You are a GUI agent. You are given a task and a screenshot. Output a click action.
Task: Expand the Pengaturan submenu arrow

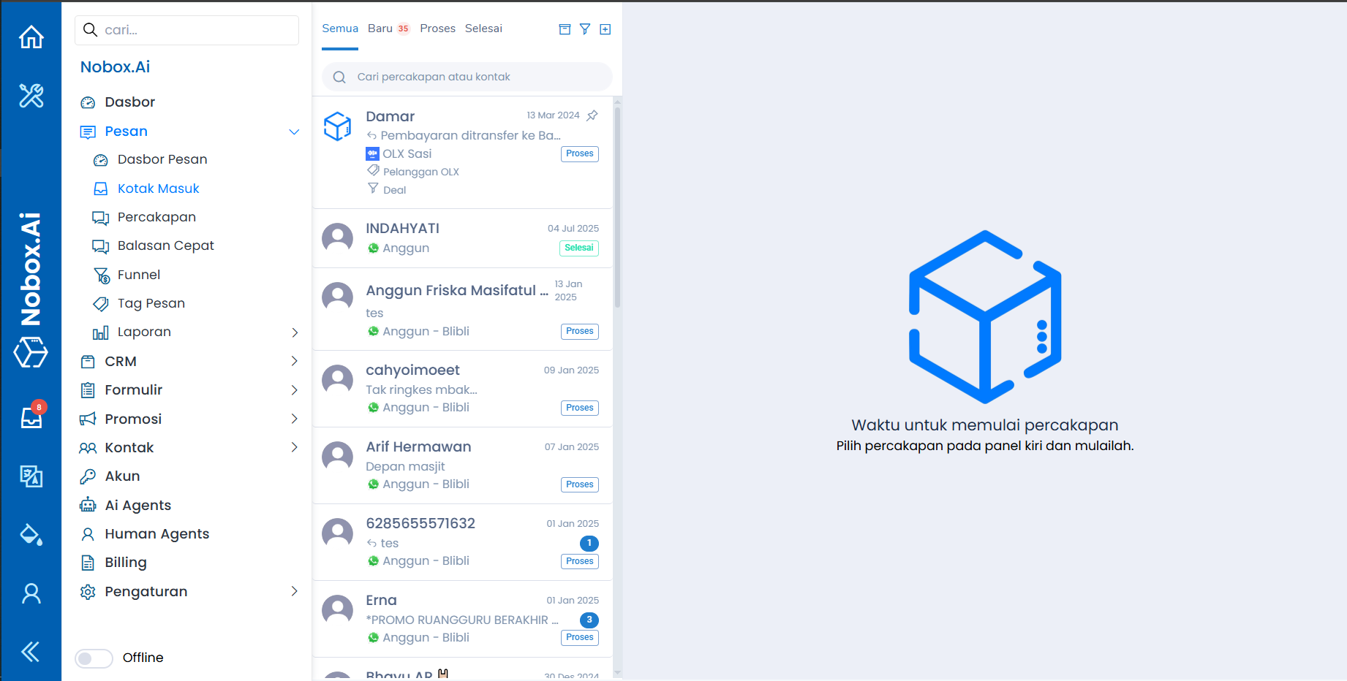[x=294, y=591]
